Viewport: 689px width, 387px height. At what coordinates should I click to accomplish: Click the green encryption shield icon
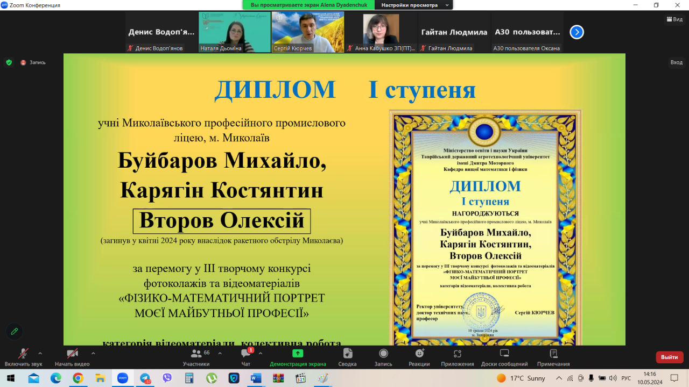pyautogui.click(x=9, y=62)
